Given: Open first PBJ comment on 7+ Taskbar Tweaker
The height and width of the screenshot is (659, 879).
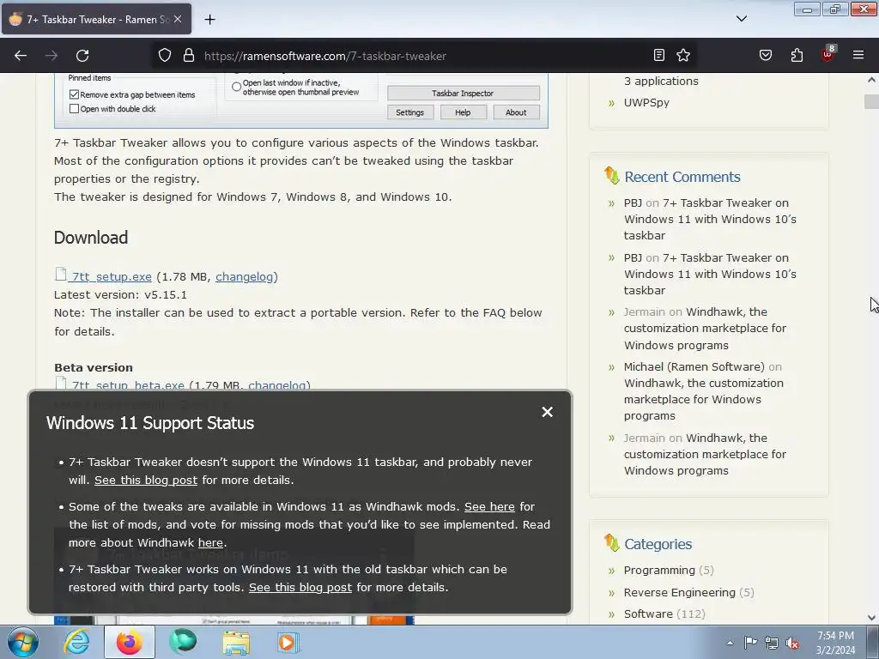Looking at the screenshot, I should point(710,219).
